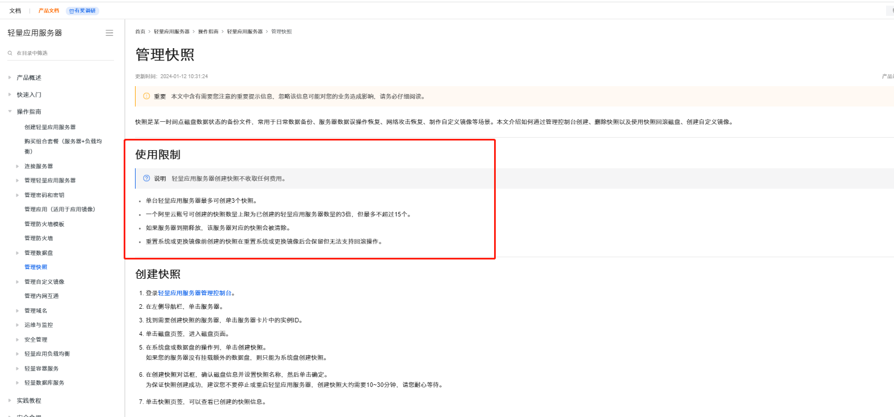Image resolution: width=894 pixels, height=417 pixels.
Task: Expand the 管理自定义镜像 tree arrow
Action: (18, 282)
